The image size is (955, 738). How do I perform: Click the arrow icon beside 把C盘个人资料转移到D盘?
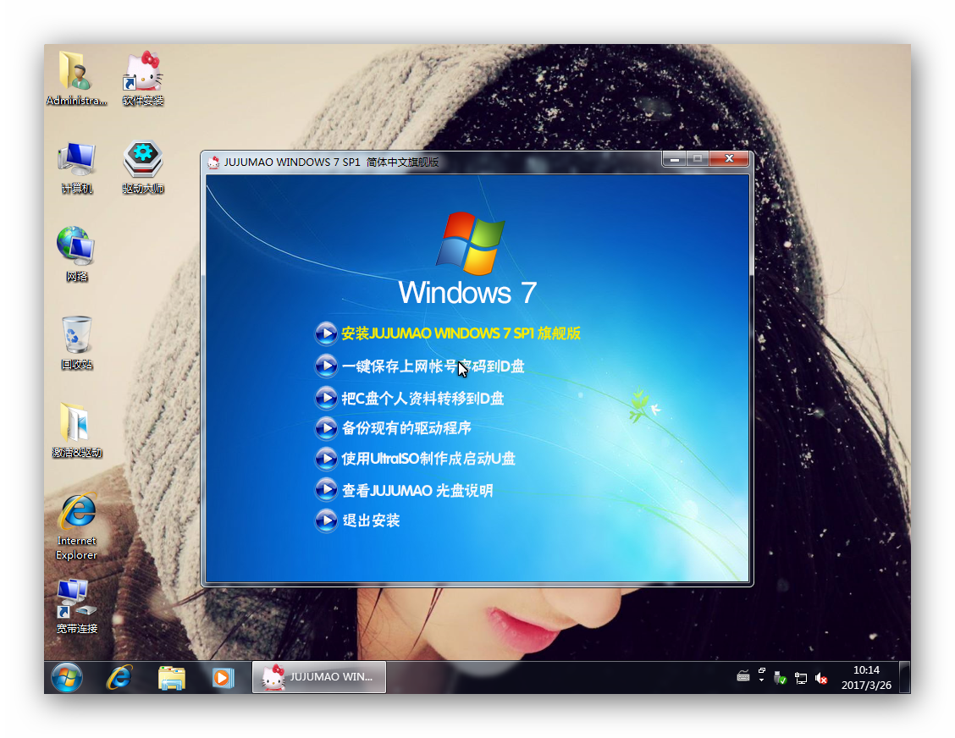[326, 398]
